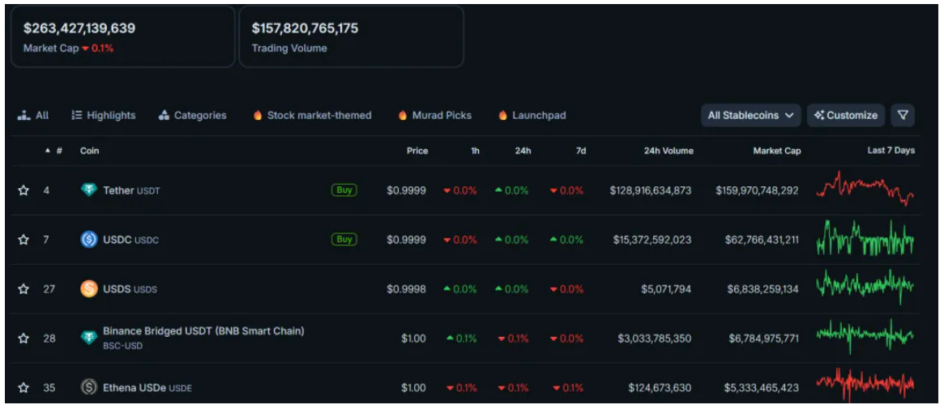Click the Binance Bridged USDT coin icon
Image resolution: width=944 pixels, height=409 pixels.
pyautogui.click(x=88, y=338)
